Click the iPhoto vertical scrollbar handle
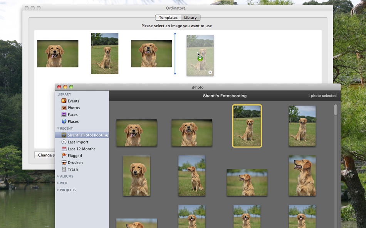Screen dimensions: 366x228 [x=336, y=110]
